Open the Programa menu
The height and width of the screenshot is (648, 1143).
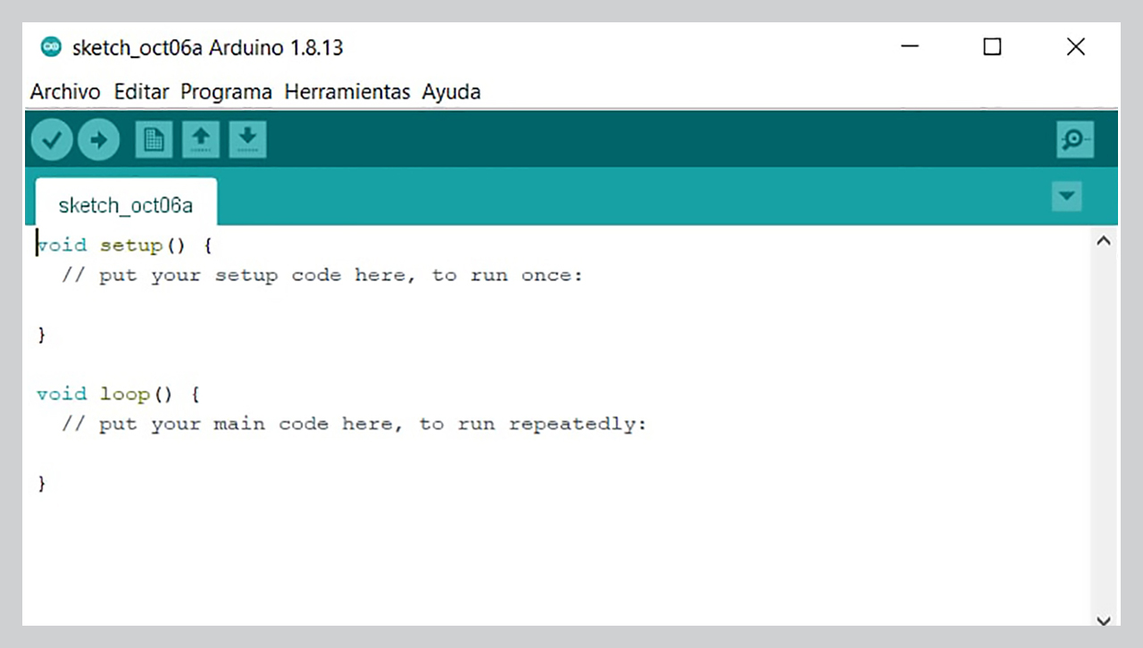click(226, 92)
